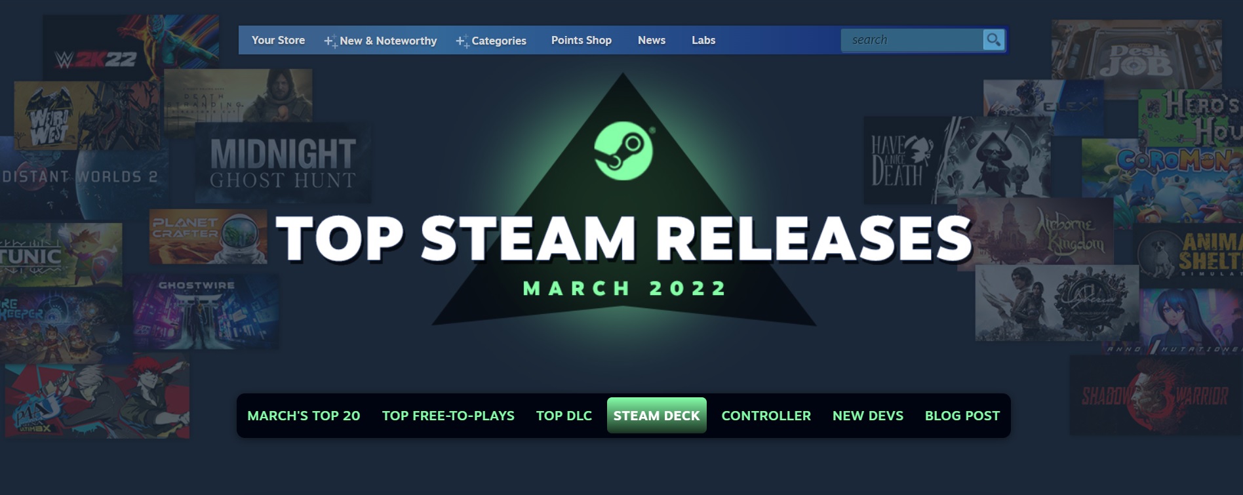Open the Ghostwire game thumbnail
This screenshot has height=495, width=1243.
coord(206,312)
